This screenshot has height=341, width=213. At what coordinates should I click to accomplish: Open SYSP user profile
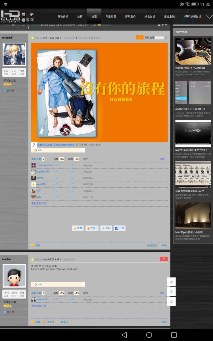tap(39, 197)
